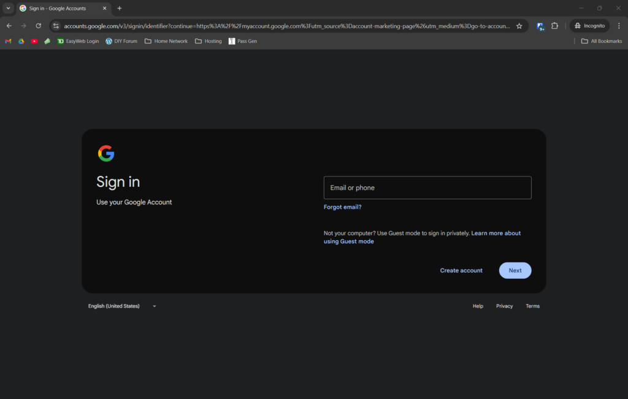The height and width of the screenshot is (399, 628).
Task: Click the Google G logo
Action: 106,153
